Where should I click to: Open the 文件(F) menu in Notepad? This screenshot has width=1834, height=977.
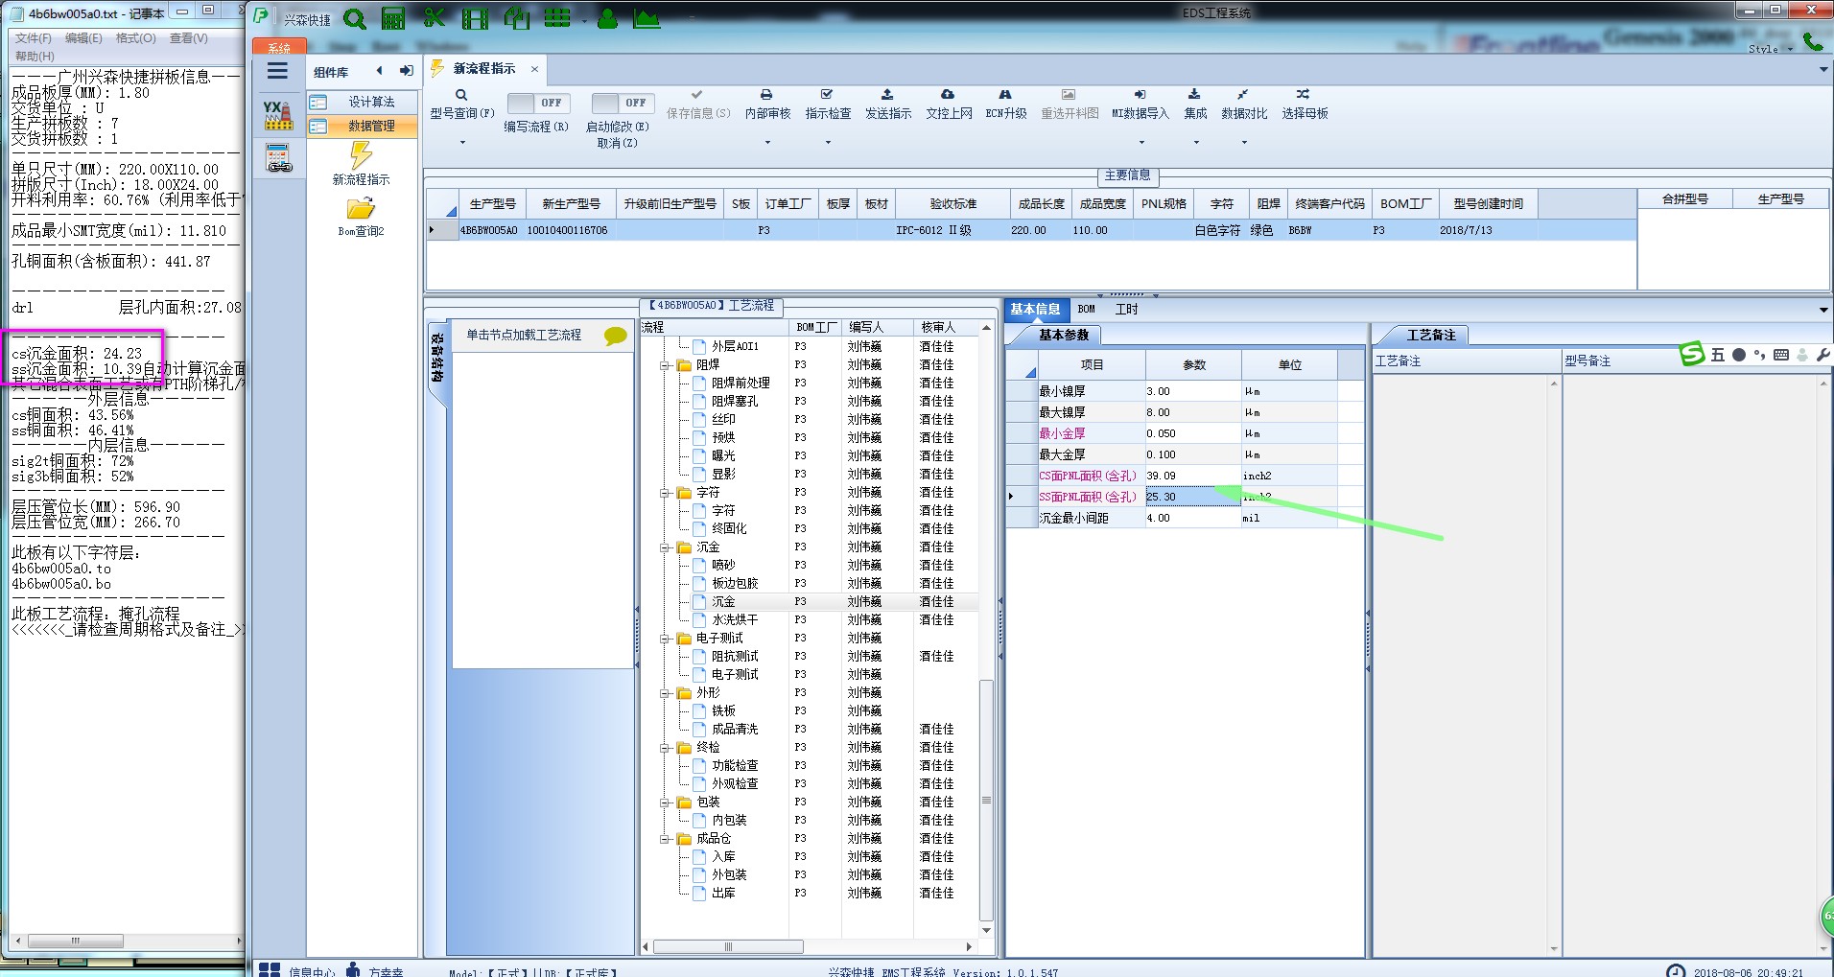pyautogui.click(x=34, y=38)
